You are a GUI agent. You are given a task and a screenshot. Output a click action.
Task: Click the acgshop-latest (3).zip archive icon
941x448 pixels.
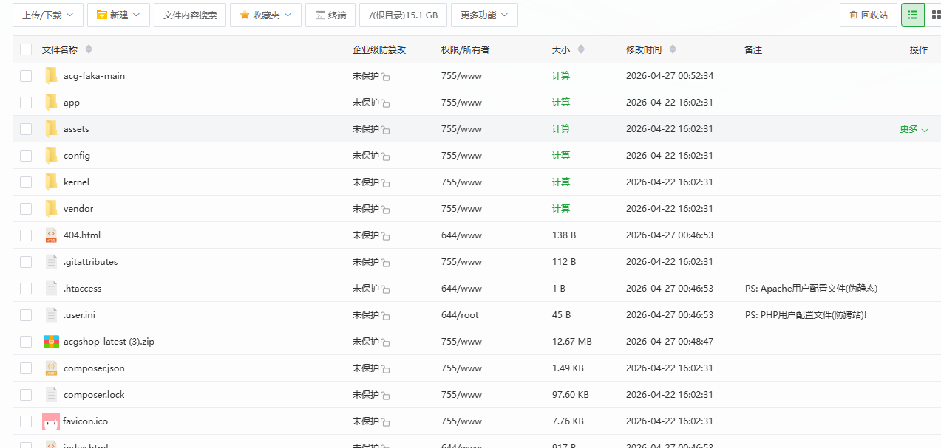pos(51,342)
